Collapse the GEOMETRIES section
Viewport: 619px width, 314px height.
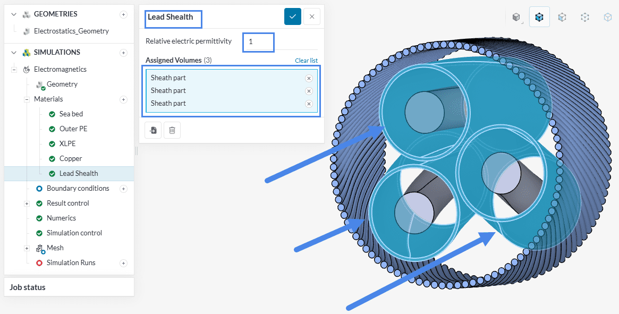pyautogui.click(x=14, y=14)
